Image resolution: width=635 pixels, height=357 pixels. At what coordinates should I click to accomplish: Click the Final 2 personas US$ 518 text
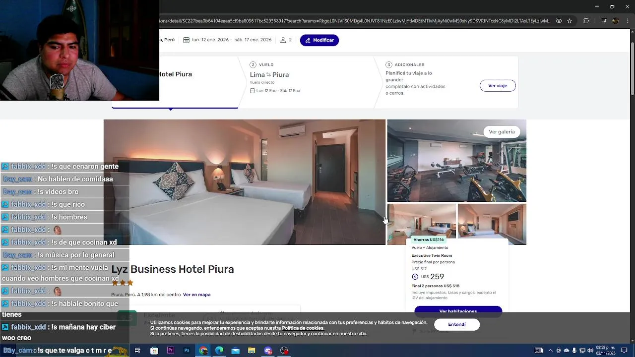click(x=436, y=286)
